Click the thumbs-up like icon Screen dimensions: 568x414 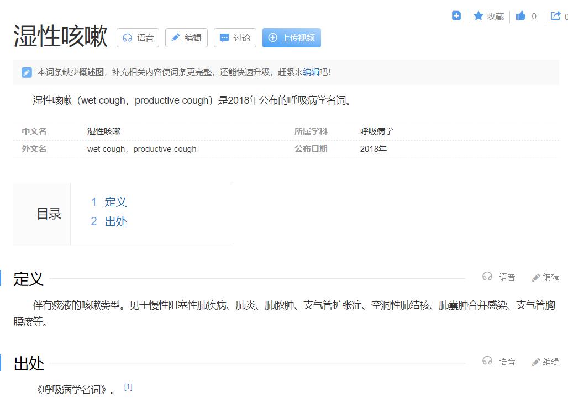click(519, 16)
